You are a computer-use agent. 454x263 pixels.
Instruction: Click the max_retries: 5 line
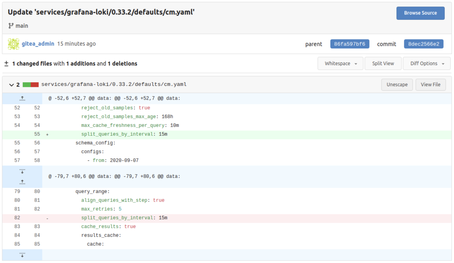(x=227, y=209)
